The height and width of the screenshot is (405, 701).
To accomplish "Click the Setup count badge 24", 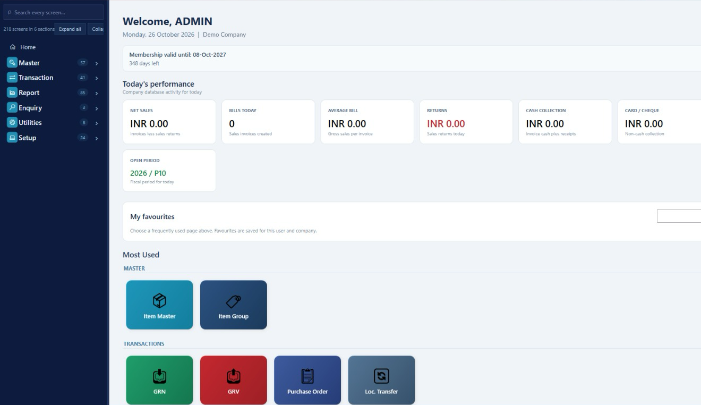I will click(82, 138).
